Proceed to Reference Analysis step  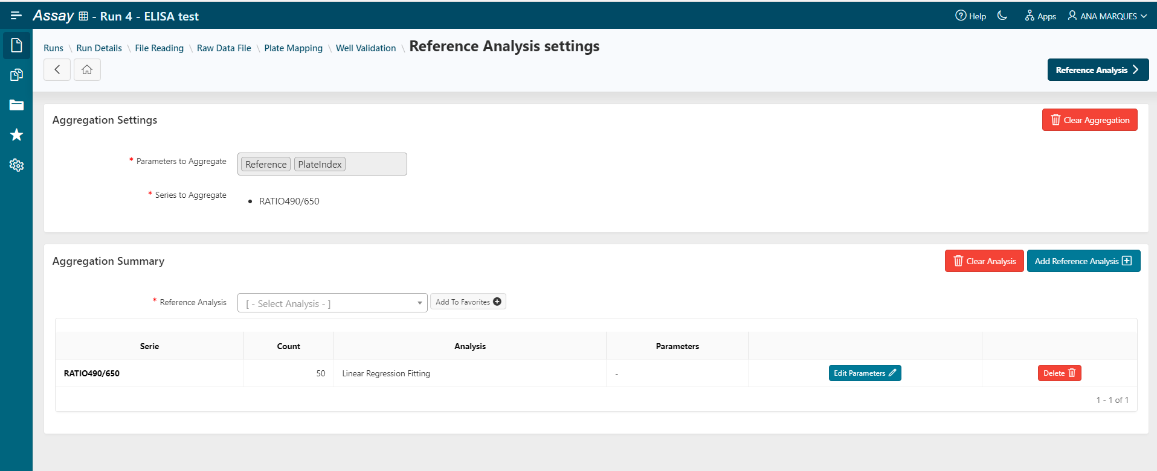1098,70
